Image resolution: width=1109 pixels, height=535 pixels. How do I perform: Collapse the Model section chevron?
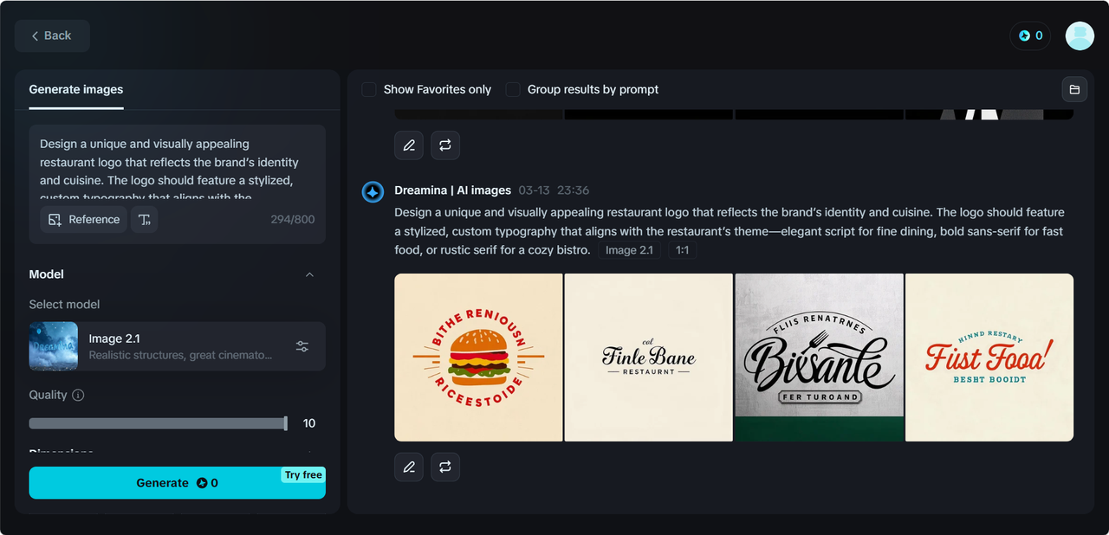310,274
